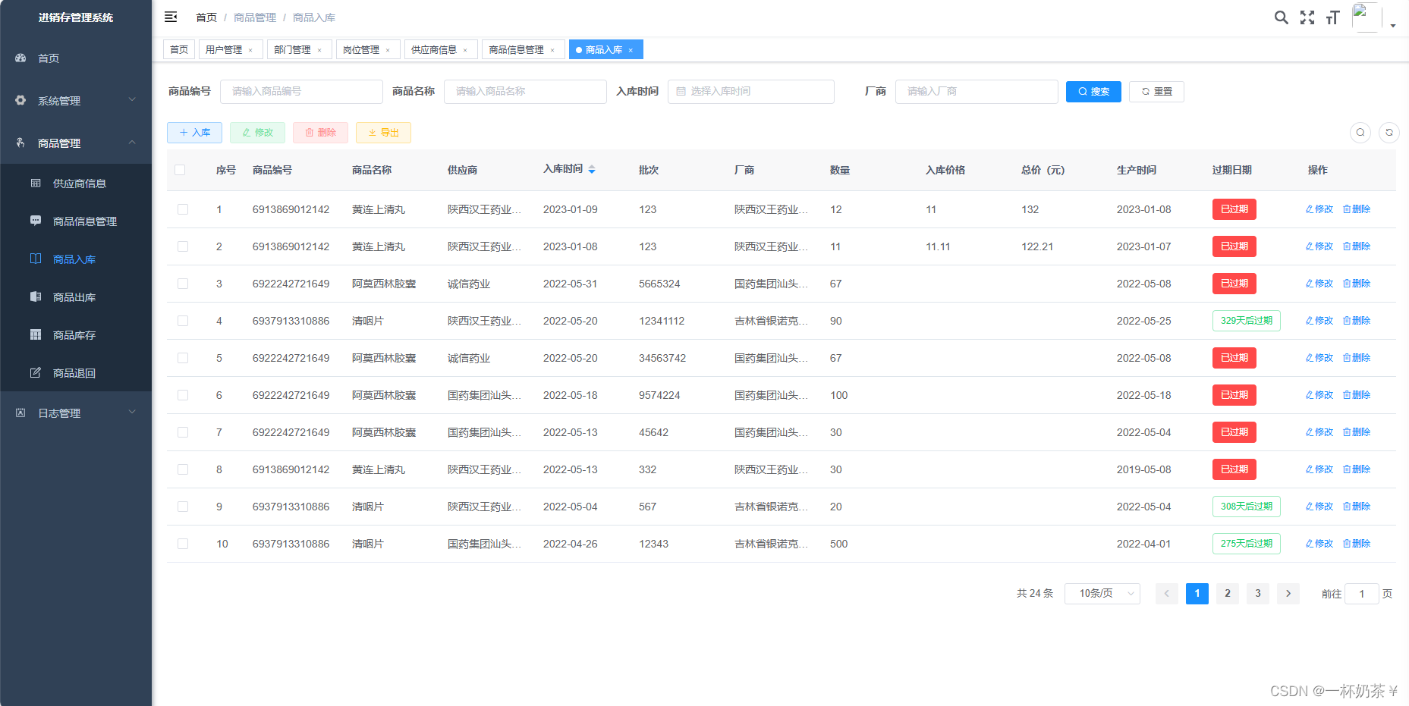Toggle fullscreen mode icon
The width and height of the screenshot is (1409, 706).
coord(1307,17)
